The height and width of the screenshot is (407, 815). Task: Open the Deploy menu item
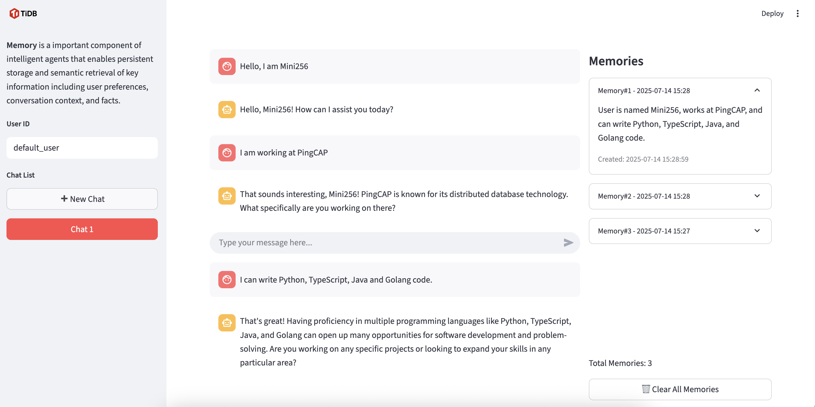773,13
